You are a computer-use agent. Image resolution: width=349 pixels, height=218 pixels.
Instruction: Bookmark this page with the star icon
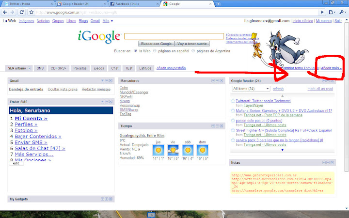(x=32, y=12)
